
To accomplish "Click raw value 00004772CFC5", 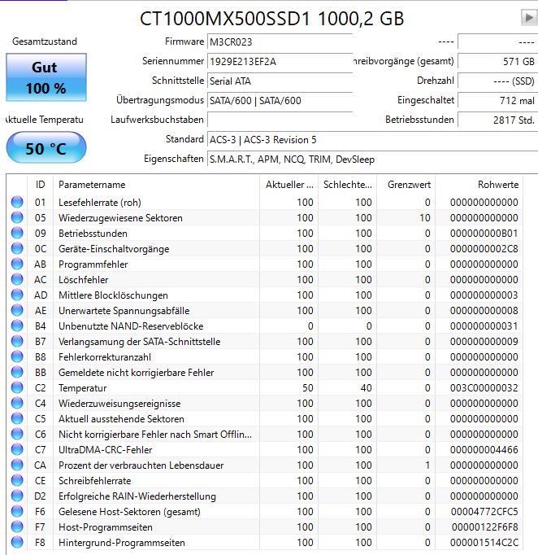I will [484, 512].
